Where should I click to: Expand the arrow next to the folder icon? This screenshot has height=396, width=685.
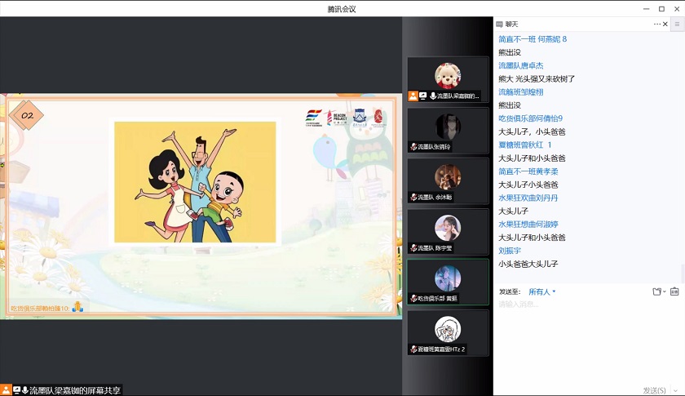point(665,291)
